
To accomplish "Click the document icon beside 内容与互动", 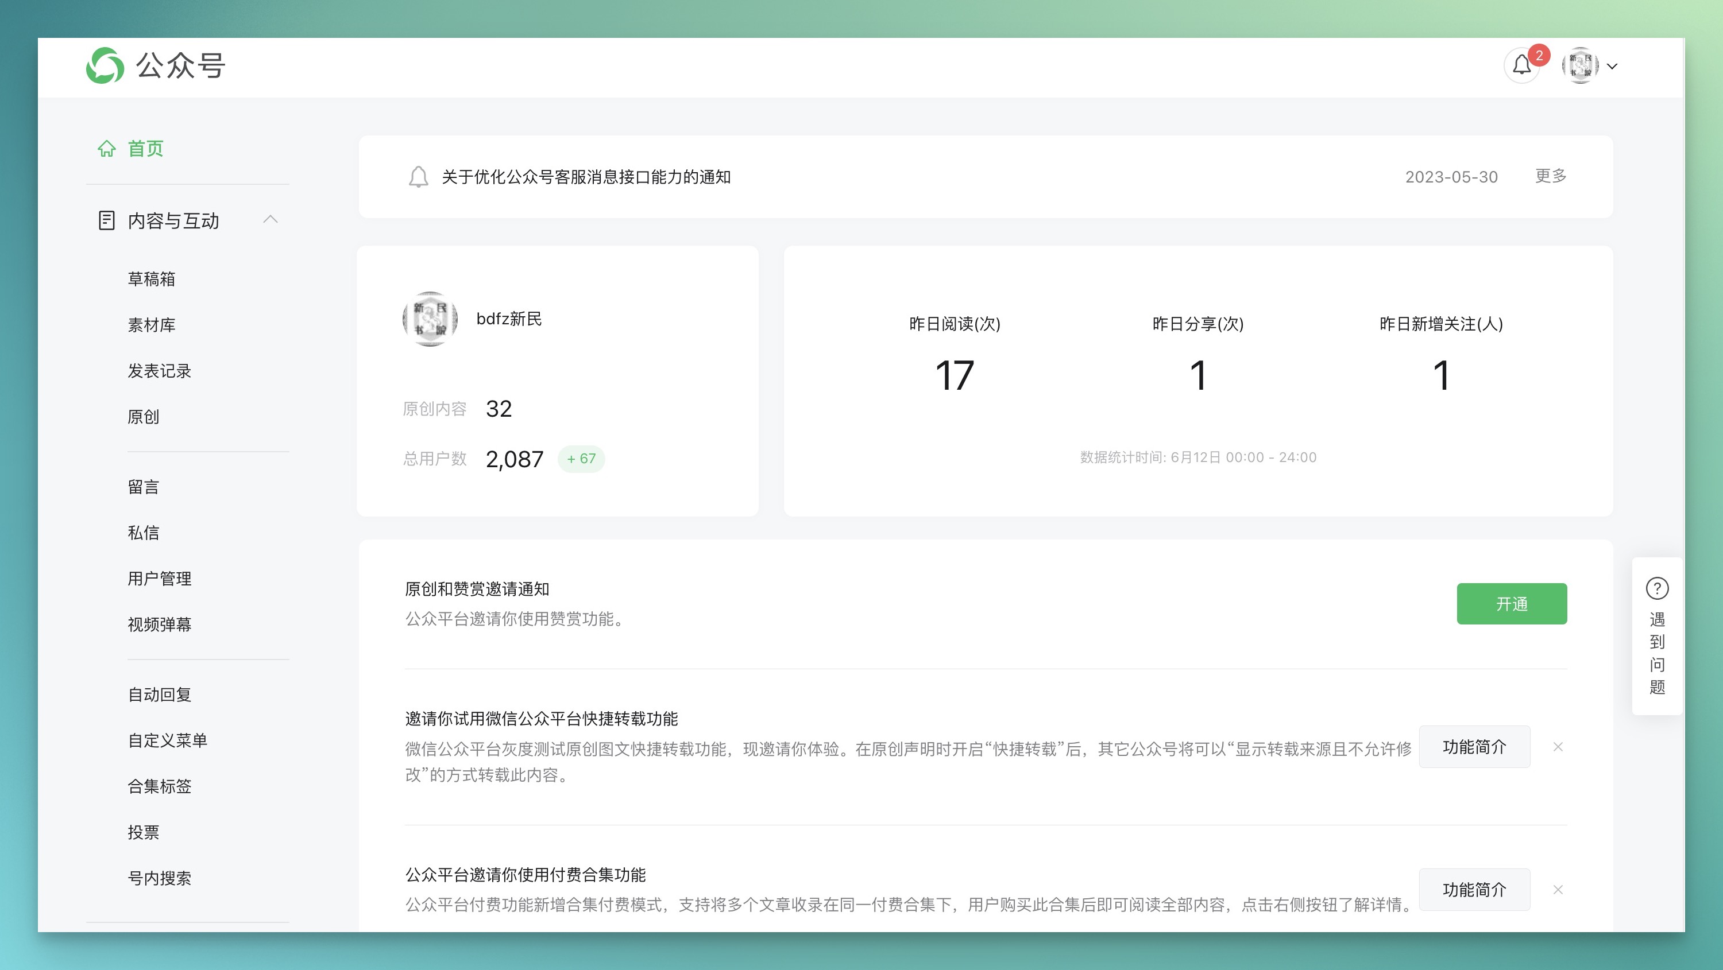I will 106,220.
